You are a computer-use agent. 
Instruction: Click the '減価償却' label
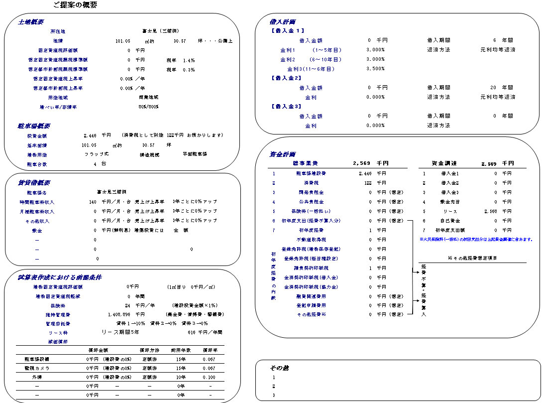(58, 342)
